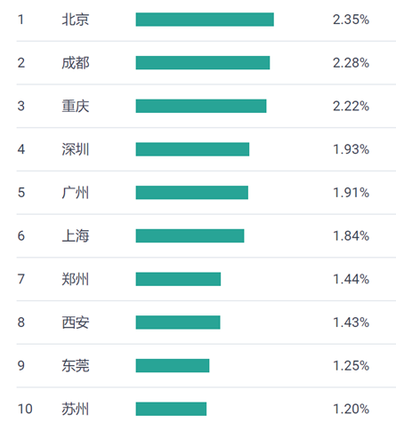Screen dimensions: 396x430
Task: Select the 西安 city name
Action: coord(76,322)
